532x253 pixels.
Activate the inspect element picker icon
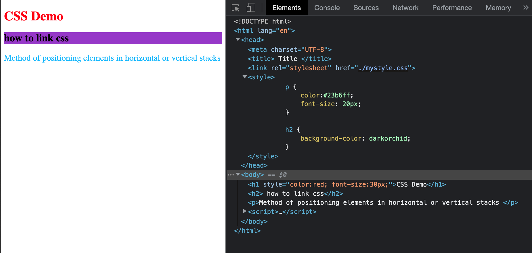click(x=236, y=8)
